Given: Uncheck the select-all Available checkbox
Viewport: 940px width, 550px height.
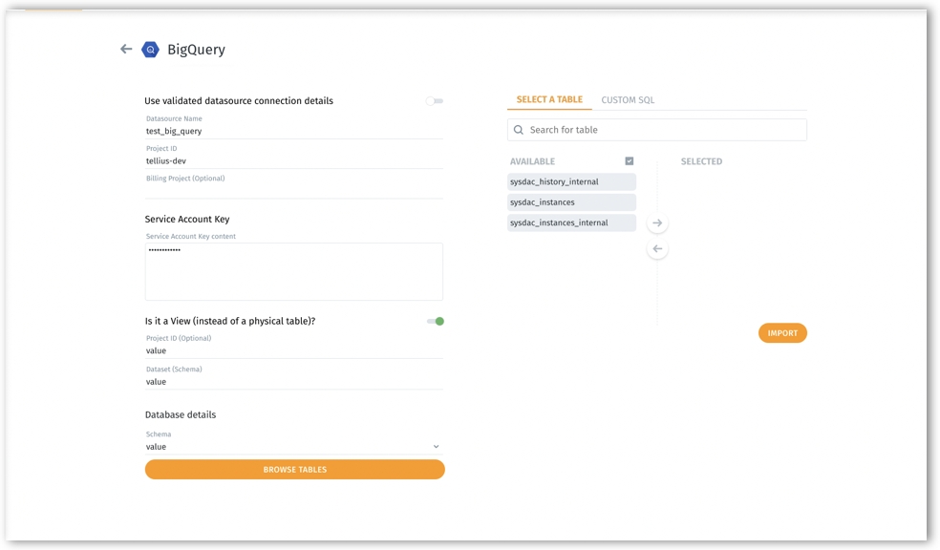Looking at the screenshot, I should pyautogui.click(x=629, y=161).
